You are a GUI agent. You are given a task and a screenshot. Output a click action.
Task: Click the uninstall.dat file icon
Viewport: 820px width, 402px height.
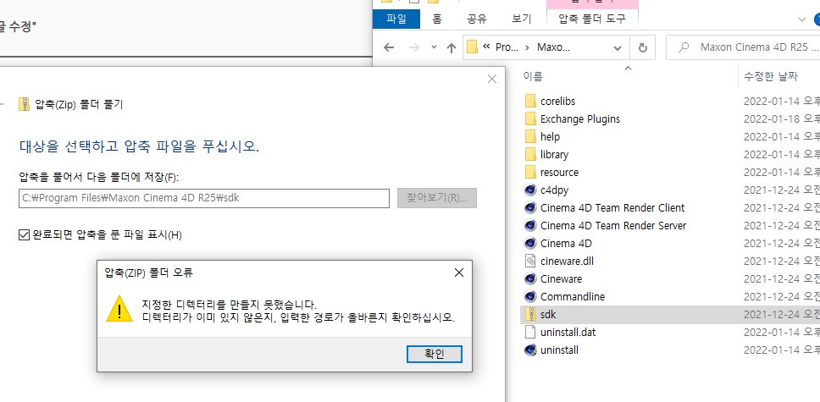(x=530, y=332)
